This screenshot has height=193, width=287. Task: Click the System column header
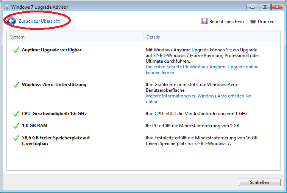coord(17,37)
